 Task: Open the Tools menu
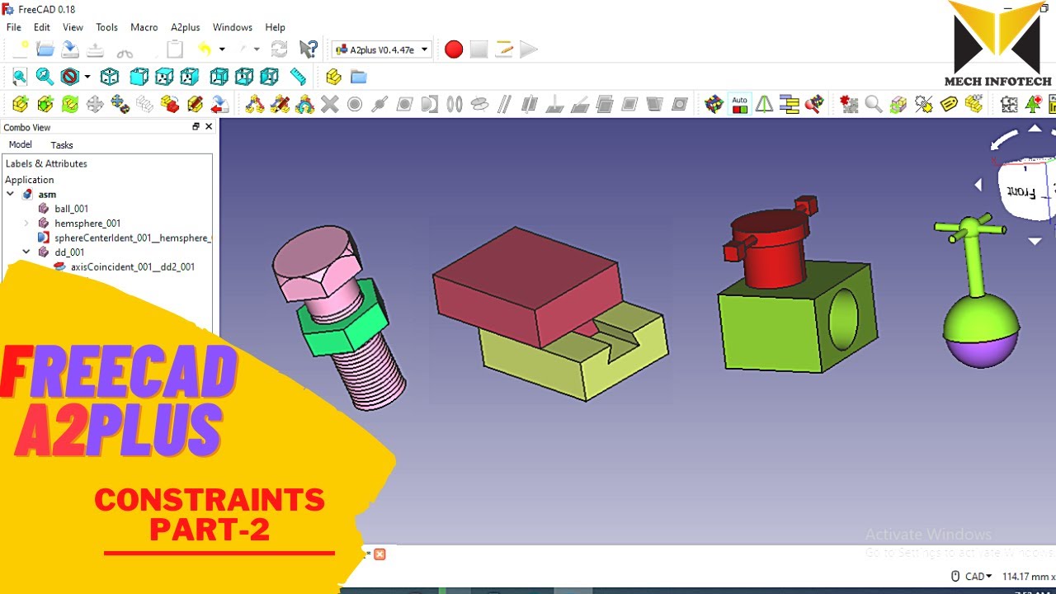click(107, 27)
